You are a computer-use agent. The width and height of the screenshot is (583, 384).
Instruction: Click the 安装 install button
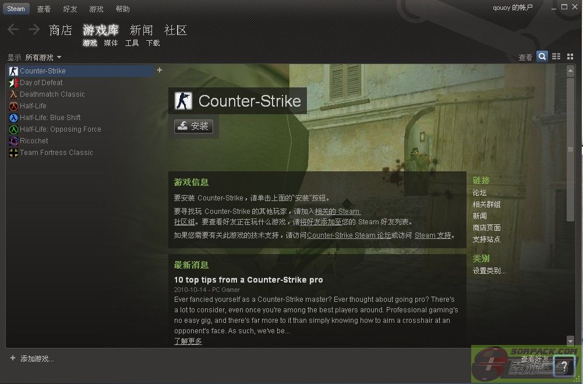[x=193, y=126]
